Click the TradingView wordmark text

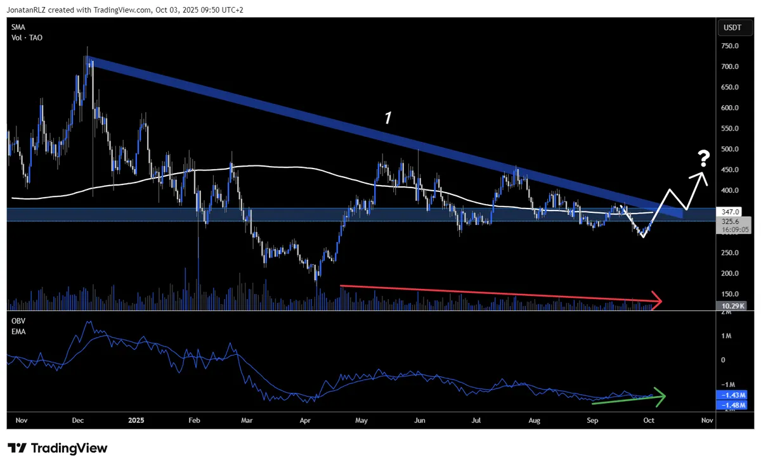[70, 448]
